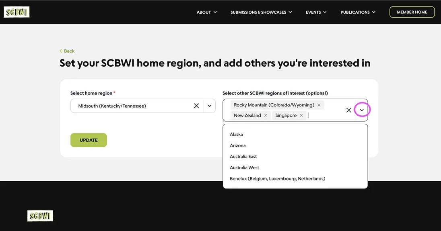The image size is (441, 231).
Task: Open the Submissions & Showcases menu
Action: tap(261, 12)
